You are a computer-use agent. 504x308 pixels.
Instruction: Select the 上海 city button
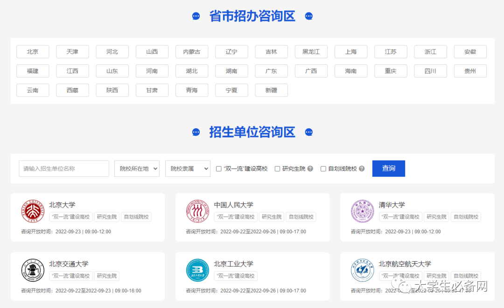(x=351, y=52)
